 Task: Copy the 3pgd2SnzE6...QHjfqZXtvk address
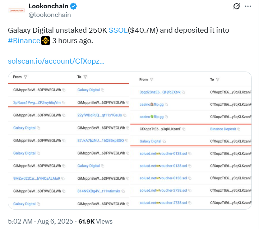(183, 92)
